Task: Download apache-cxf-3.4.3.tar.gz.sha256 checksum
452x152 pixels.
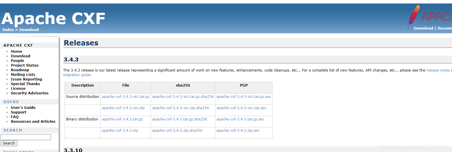Action: coord(179,119)
